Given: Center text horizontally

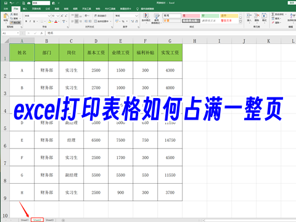Looking at the screenshot, I should point(76,21).
